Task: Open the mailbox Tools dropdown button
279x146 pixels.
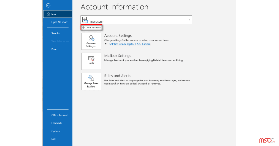Action: coord(91,61)
